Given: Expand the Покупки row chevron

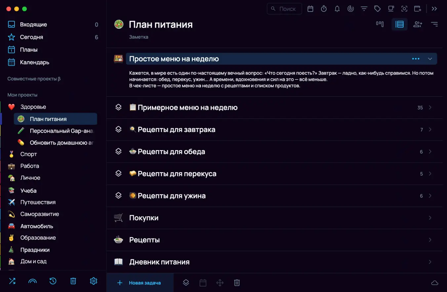Looking at the screenshot, I should [x=430, y=218].
